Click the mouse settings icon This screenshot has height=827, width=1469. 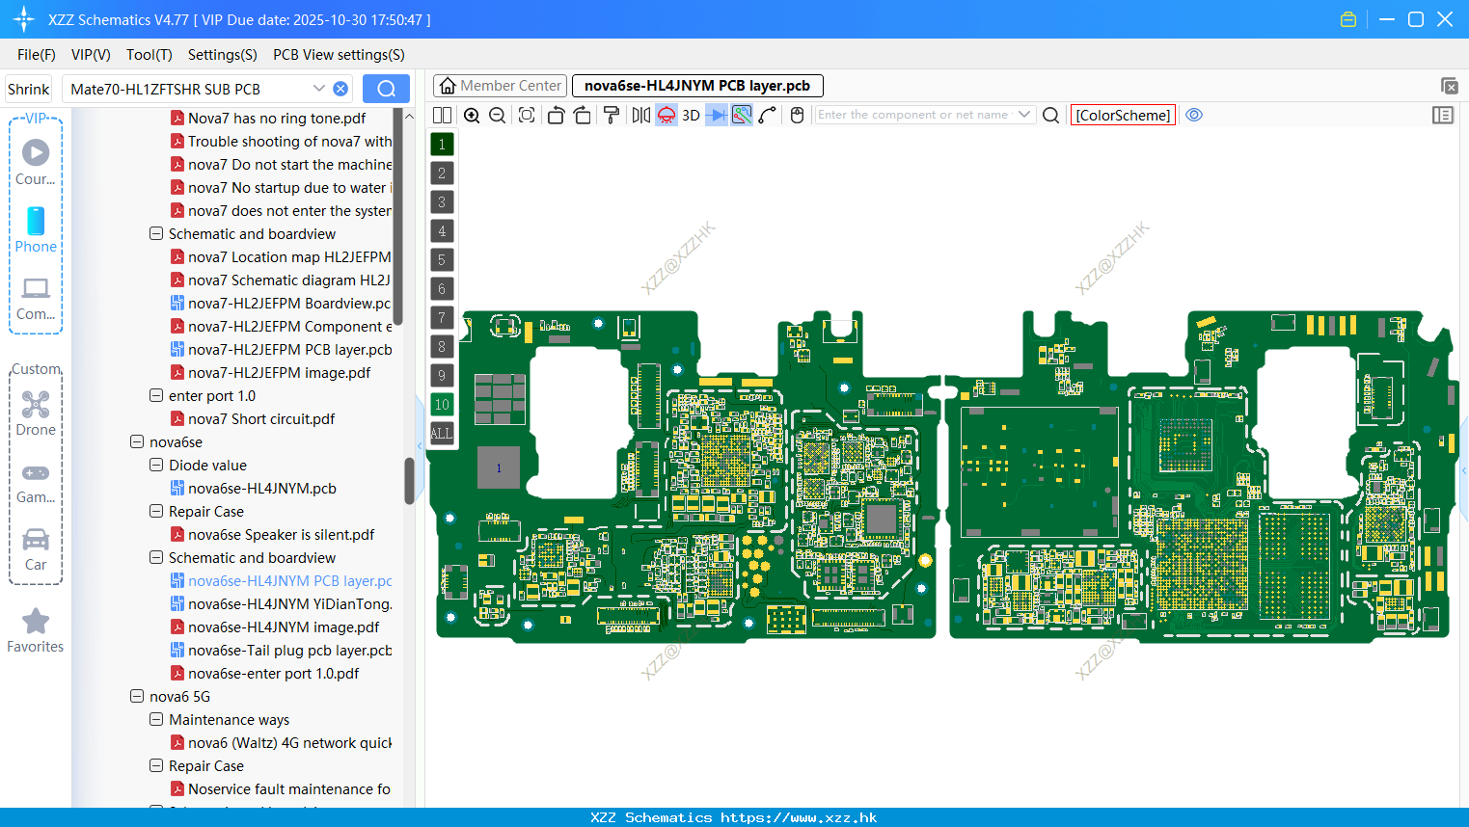click(x=797, y=115)
